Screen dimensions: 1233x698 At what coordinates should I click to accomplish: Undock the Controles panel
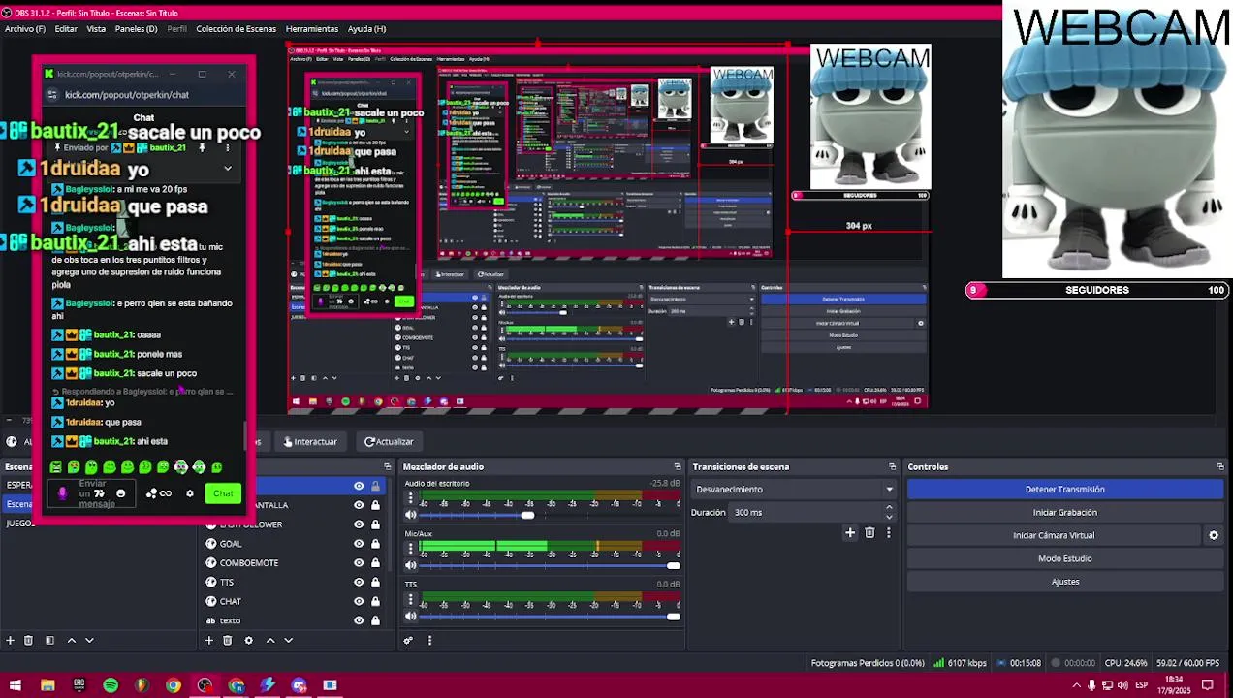pos(1220,466)
